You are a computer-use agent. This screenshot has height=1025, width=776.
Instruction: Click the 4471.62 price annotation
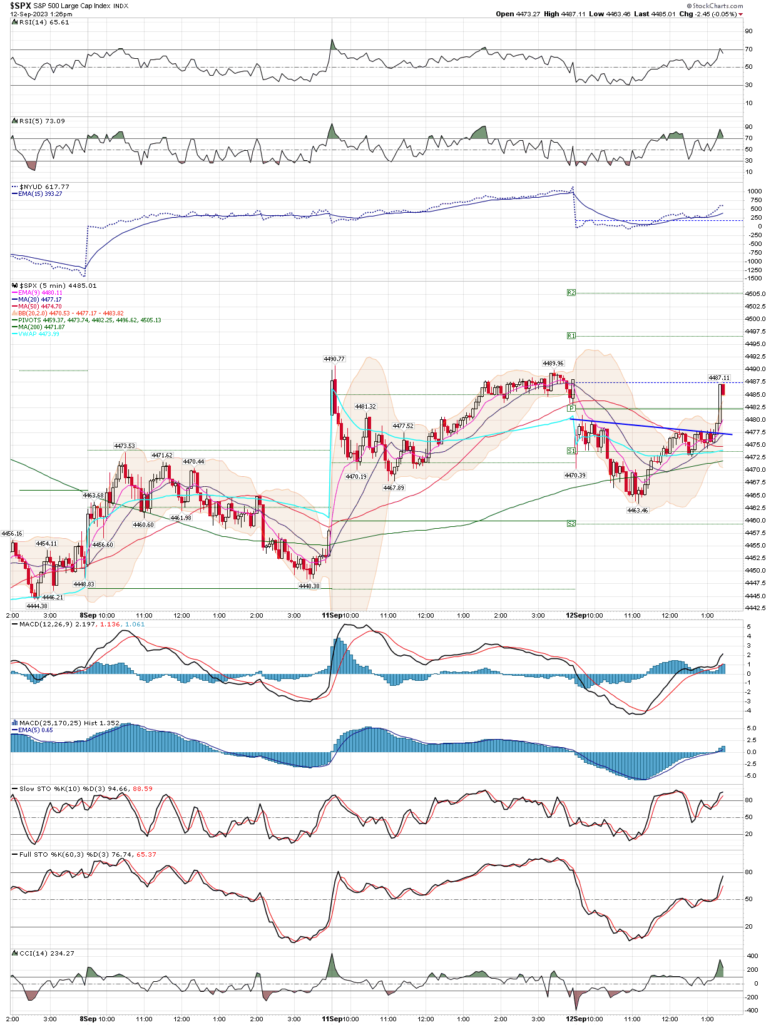point(162,456)
